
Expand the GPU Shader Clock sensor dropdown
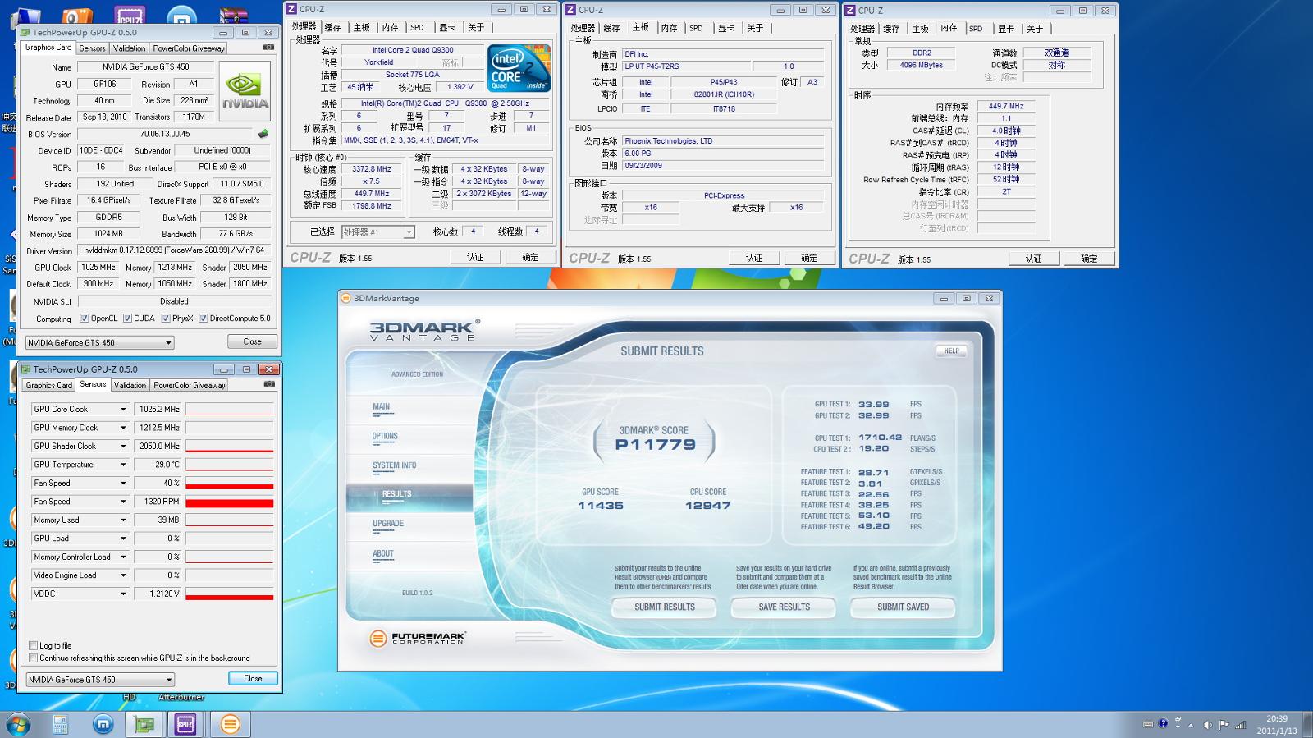tap(123, 446)
